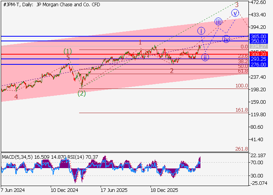This screenshot has height=195, width=273.
Task: Select the circled blue iii wave marker
Action: [218, 21]
